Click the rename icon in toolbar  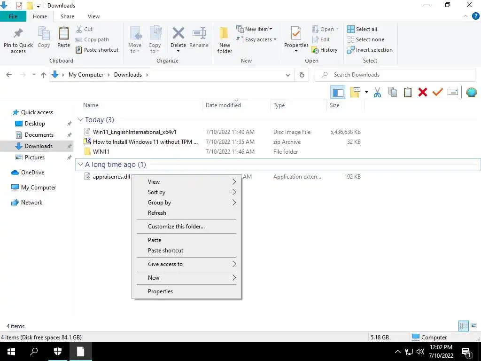click(453, 92)
